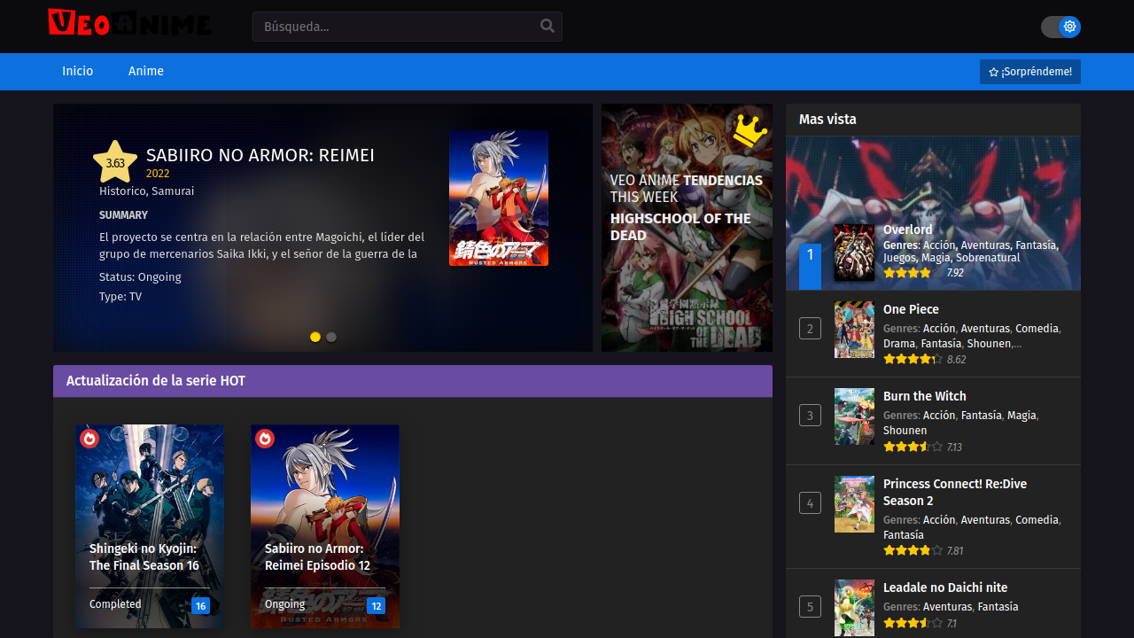This screenshot has width=1134, height=638.
Task: Open the Anime menu item
Action: (x=146, y=71)
